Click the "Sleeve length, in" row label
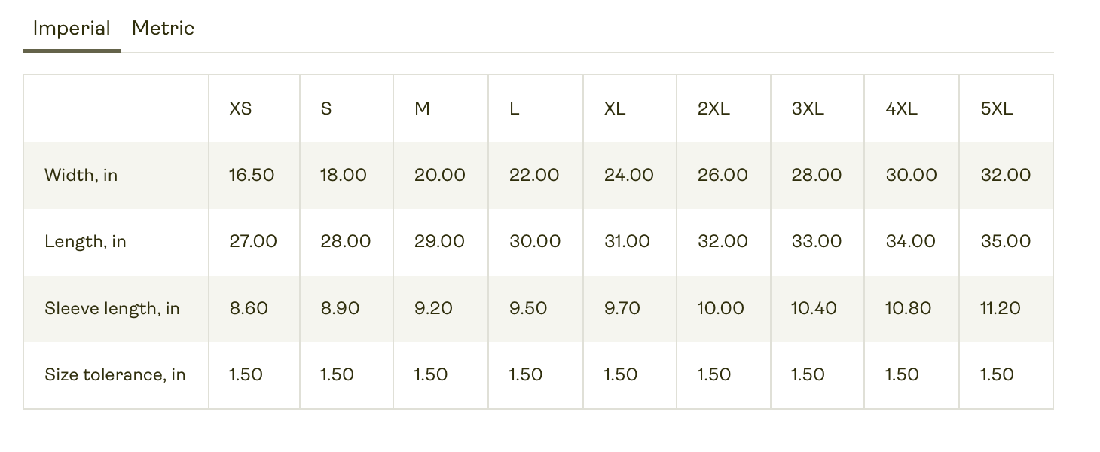 point(112,308)
